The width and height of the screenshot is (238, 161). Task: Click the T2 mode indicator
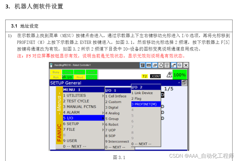[x=145, y=76]
